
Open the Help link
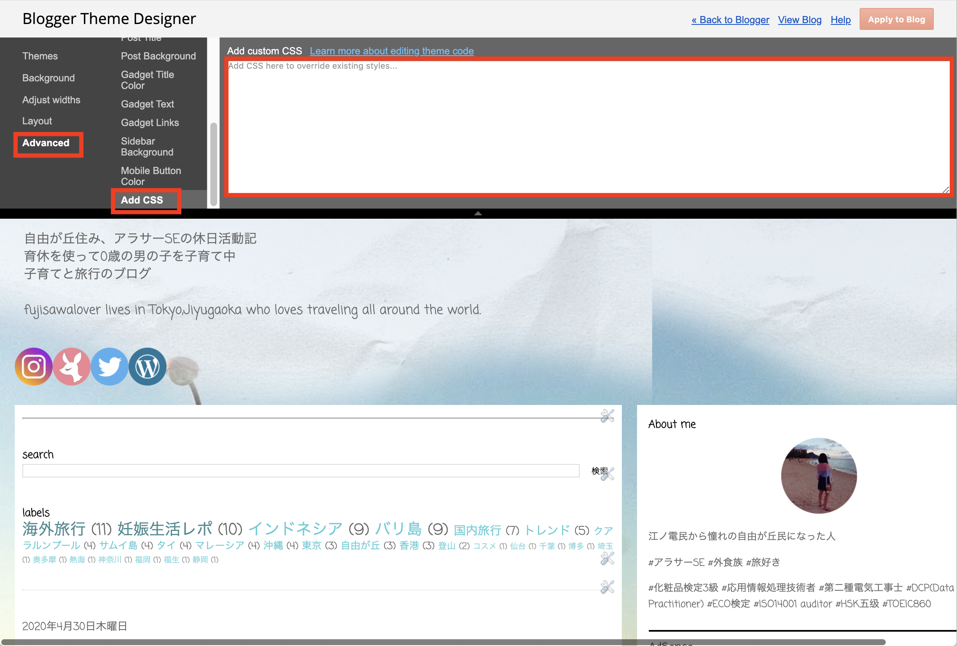841,20
